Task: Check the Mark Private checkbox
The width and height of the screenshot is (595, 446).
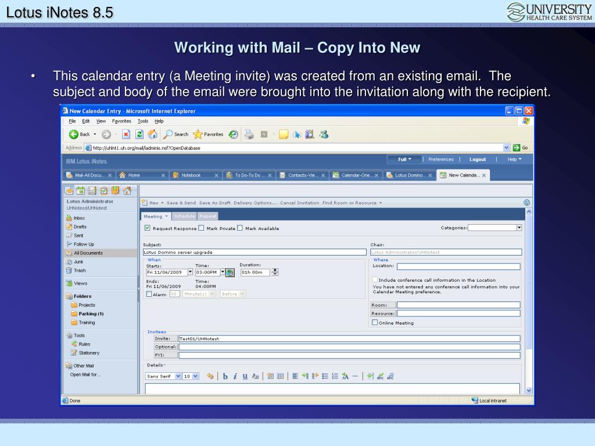Action: [201, 228]
